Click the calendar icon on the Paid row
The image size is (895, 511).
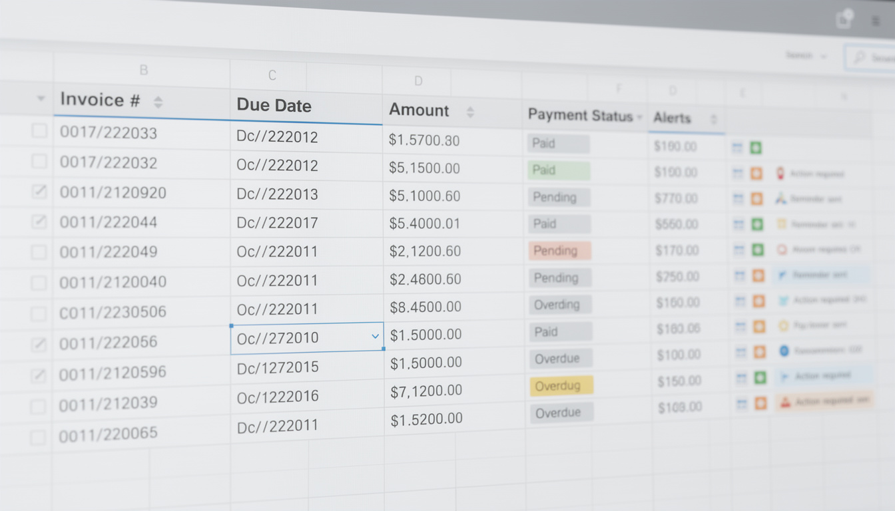click(739, 148)
